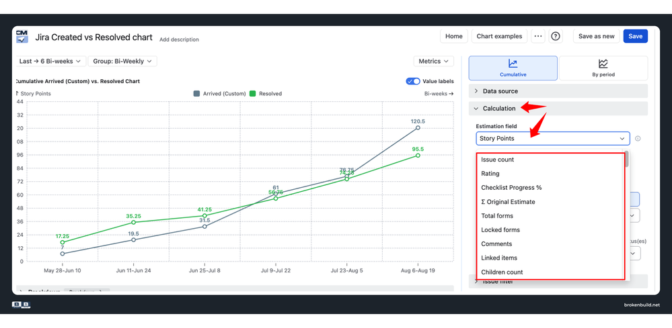This screenshot has width=672, height=328.
Task: Click the Arrived 31.5 data point
Action: tap(204, 226)
